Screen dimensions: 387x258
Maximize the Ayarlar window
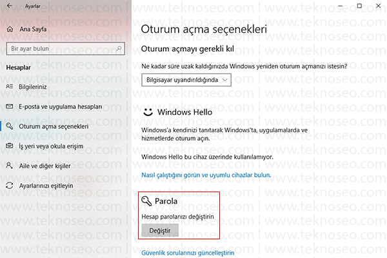(x=359, y=6)
